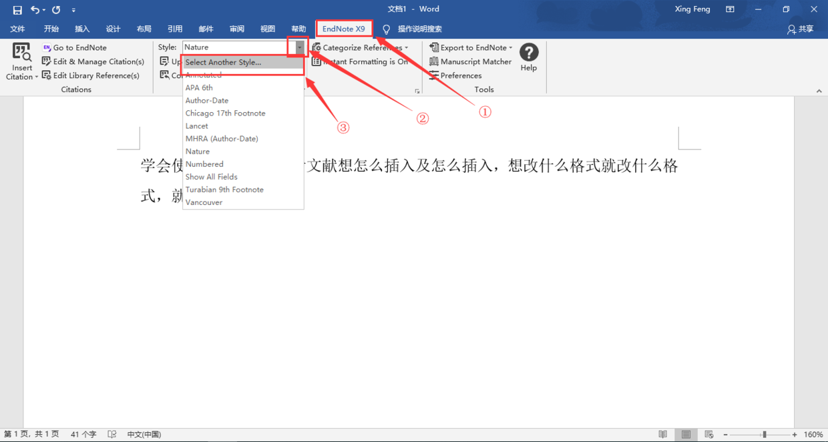Open Edit & Manage Citation(s)
Screen dimensions: 828x442
coord(93,61)
